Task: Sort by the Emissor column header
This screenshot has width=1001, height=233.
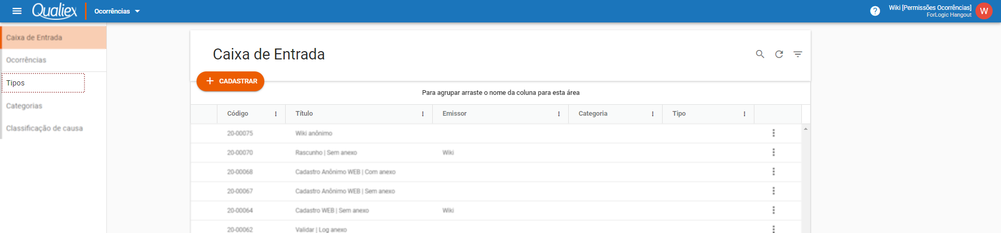Action: 455,114
